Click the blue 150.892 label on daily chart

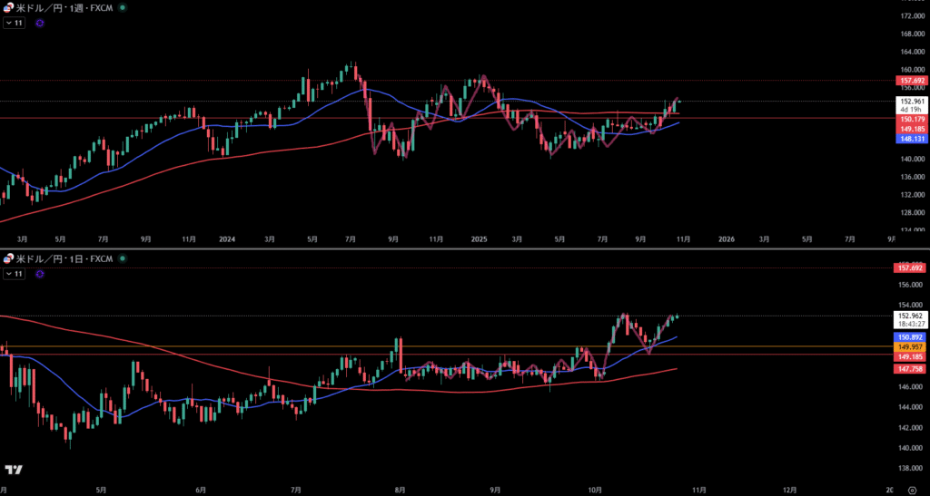click(x=910, y=336)
